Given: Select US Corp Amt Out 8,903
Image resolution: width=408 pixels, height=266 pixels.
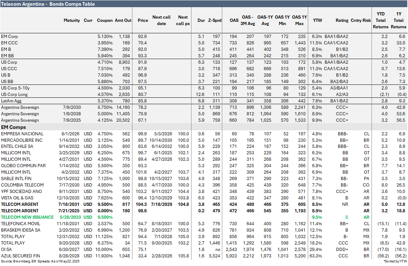Looking at the screenshot, I should (125, 62).
